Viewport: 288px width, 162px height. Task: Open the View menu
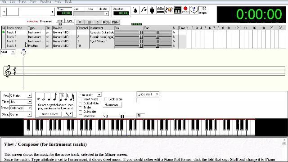pyautogui.click(x=33, y=2)
